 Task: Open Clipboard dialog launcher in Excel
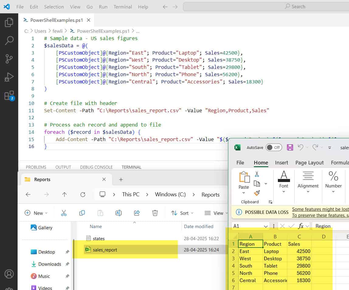pyautogui.click(x=271, y=202)
